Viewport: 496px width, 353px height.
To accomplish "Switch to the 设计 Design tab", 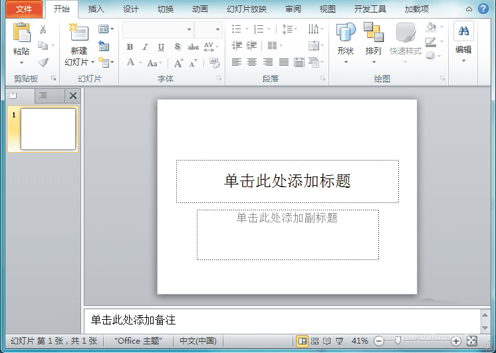I will (131, 9).
